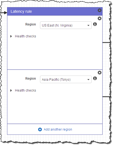The width and height of the screenshot is (114, 146).
Task: Click the Add another region link
Action: (58, 129)
